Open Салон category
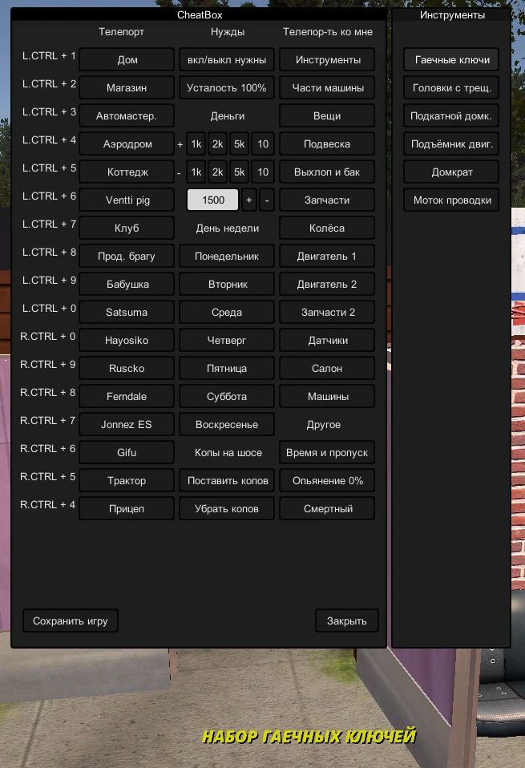Viewport: 525px width, 768px height. pos(327,368)
